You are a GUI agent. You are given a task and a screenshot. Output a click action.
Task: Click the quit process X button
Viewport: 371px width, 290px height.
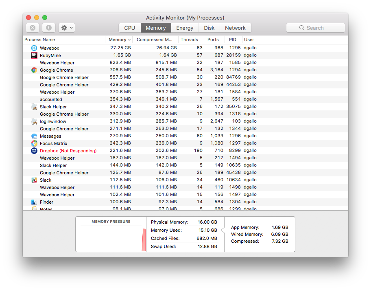point(32,27)
